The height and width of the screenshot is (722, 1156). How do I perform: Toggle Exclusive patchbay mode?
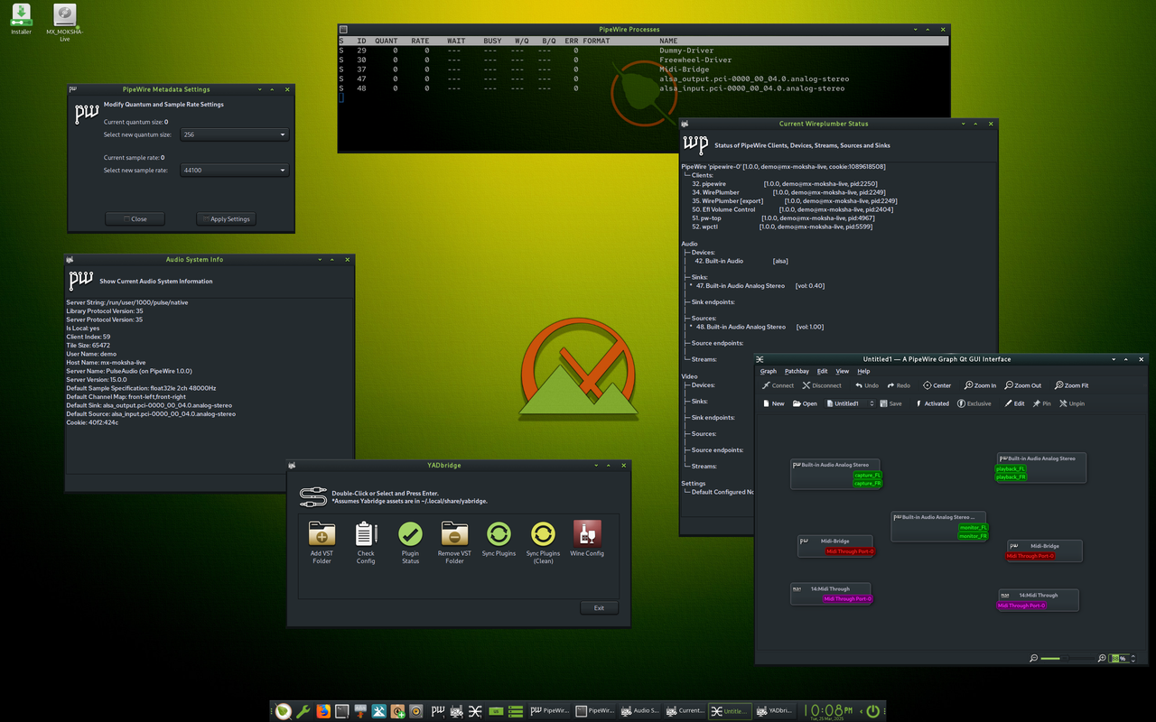click(974, 403)
